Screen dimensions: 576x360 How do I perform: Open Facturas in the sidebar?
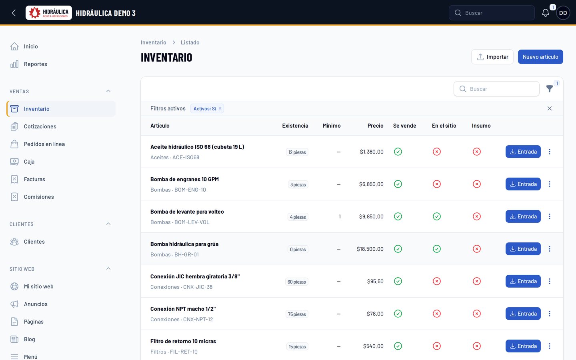tap(61, 179)
